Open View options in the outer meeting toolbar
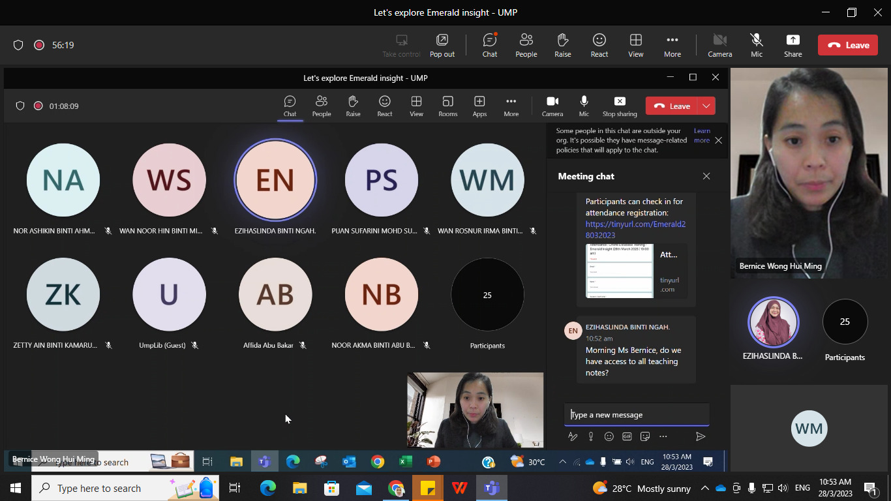Screen dimensions: 891x501 click(636, 45)
